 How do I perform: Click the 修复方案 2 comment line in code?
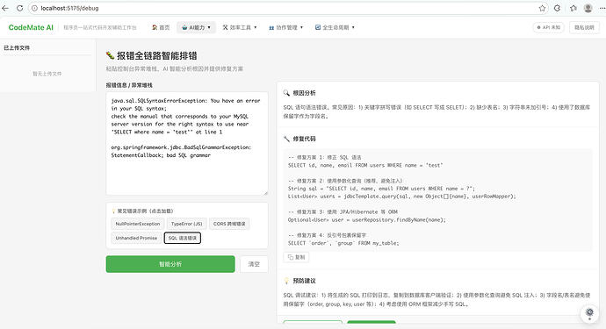click(345, 181)
